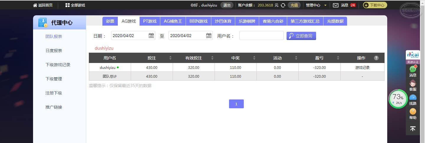Image resolution: width=425 pixels, height=143 pixels.
Task: Click the balance amount 203.3618
Action: 265,5
